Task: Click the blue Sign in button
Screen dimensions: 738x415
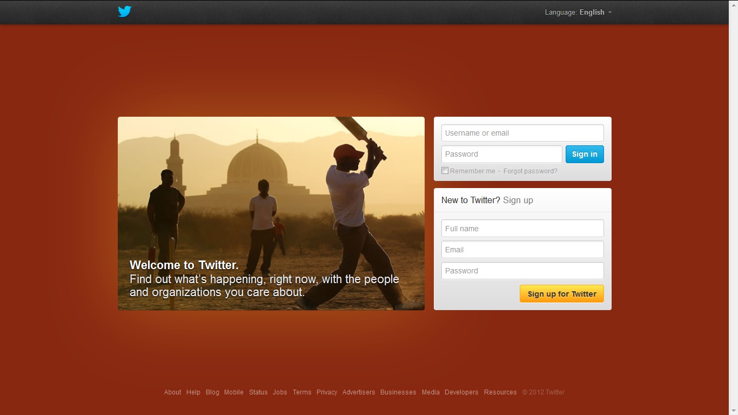Action: [585, 154]
